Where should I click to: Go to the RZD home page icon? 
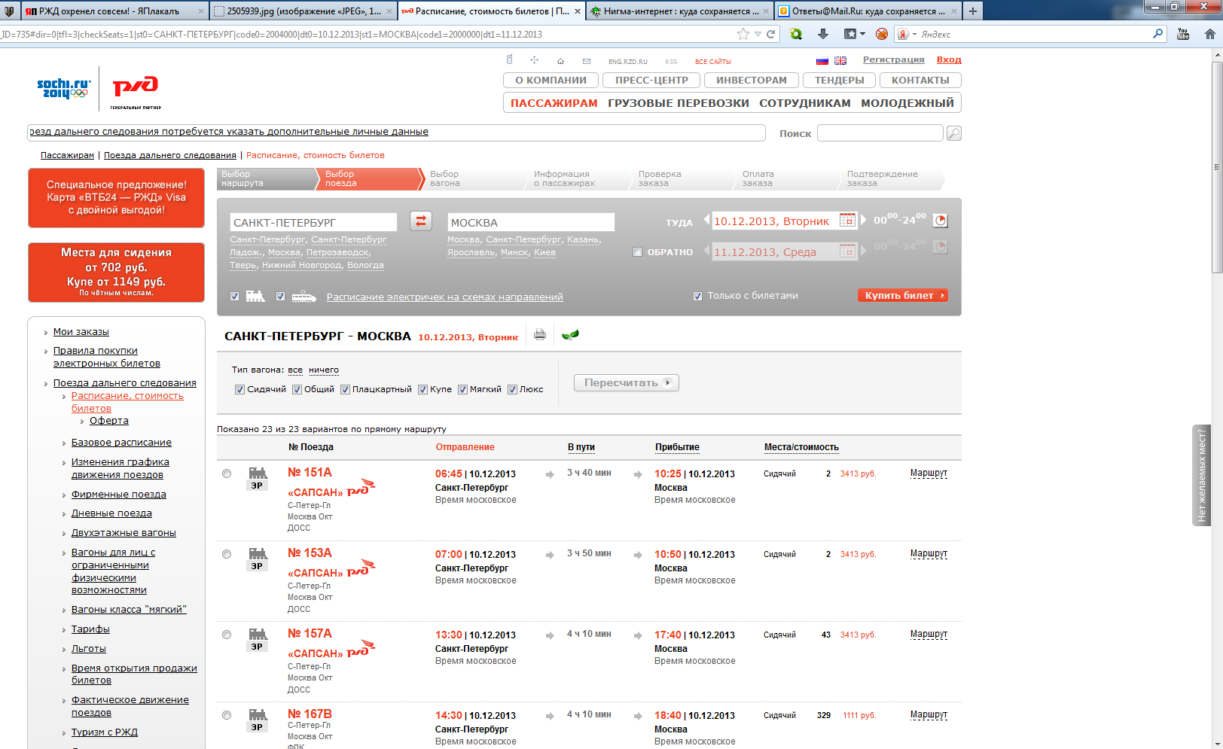pos(560,61)
